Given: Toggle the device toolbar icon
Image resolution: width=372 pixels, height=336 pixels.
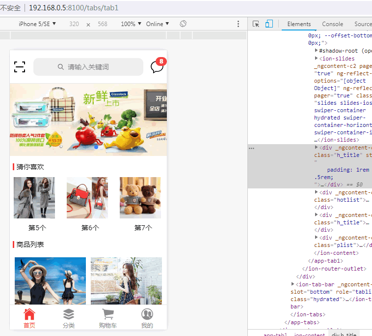Looking at the screenshot, I should pos(269,24).
